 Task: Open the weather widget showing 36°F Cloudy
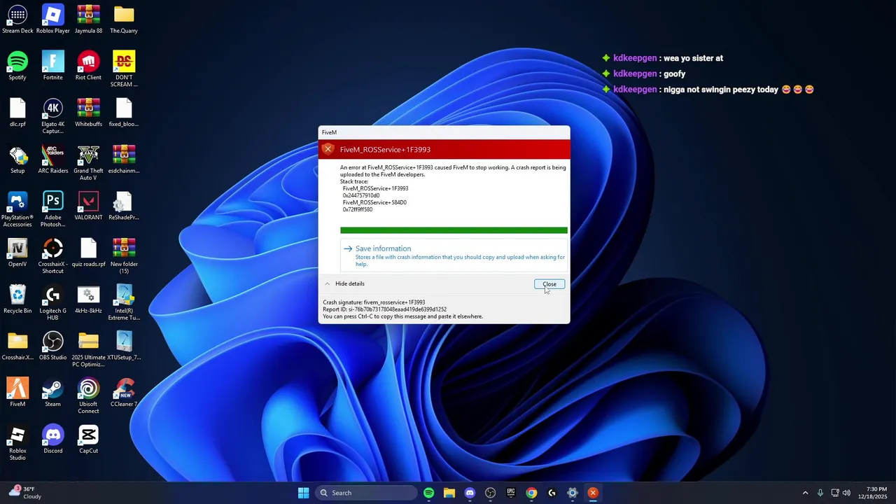tap(25, 493)
